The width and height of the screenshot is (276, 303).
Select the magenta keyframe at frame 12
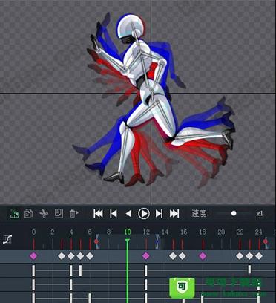[146, 256]
